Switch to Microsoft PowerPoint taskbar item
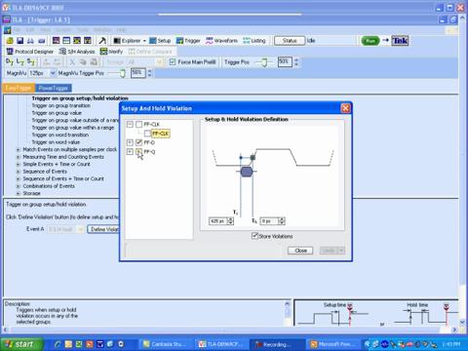468x351 pixels. coord(332,344)
